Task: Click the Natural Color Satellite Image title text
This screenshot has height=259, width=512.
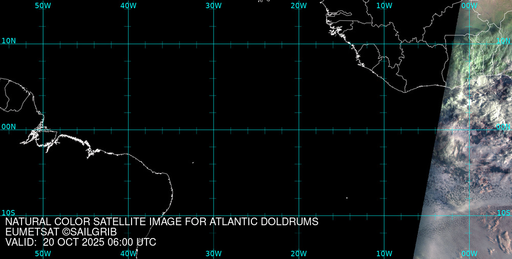Action: [162, 222]
